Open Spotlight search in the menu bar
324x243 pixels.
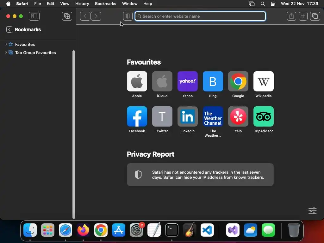pos(263,4)
